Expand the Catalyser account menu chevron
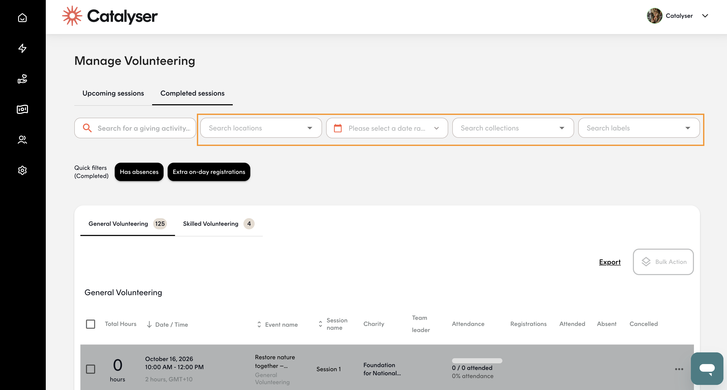The height and width of the screenshot is (390, 727). (x=705, y=16)
